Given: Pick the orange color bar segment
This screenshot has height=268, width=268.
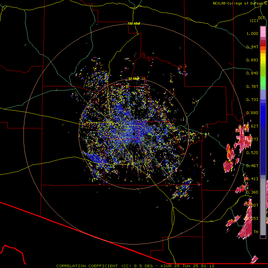Looking at the screenshot, I should pyautogui.click(x=263, y=52).
